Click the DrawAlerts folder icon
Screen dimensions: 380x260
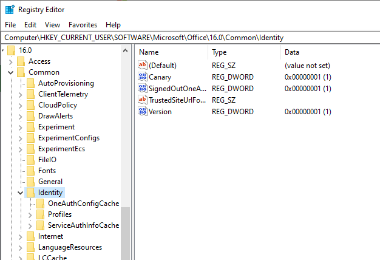[x=30, y=116]
